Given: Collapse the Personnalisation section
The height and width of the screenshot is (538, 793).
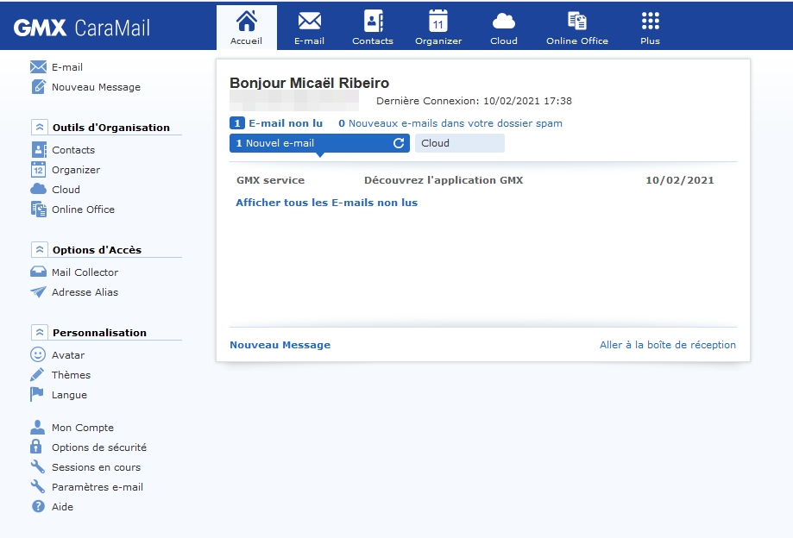Looking at the screenshot, I should (x=40, y=332).
